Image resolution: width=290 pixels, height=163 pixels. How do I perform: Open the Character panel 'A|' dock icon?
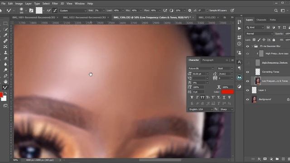239,62
